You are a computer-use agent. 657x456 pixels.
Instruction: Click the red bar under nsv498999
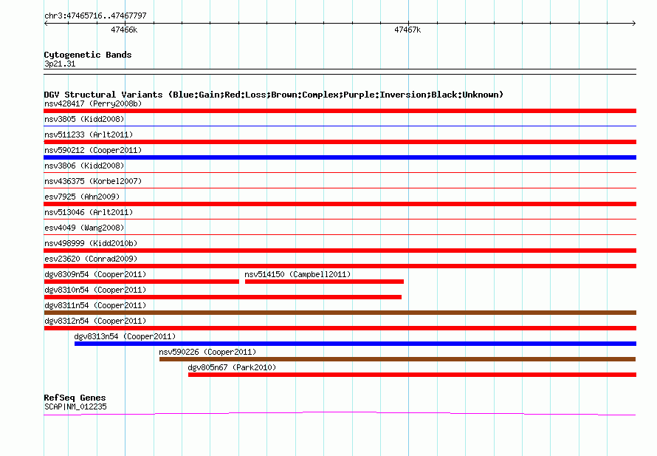tap(340, 251)
